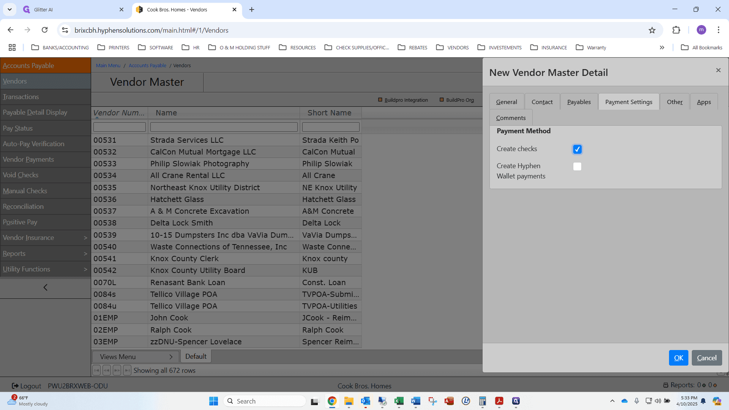The height and width of the screenshot is (410, 729).
Task: Open Adobe Acrobat from the taskbar
Action: click(499, 401)
